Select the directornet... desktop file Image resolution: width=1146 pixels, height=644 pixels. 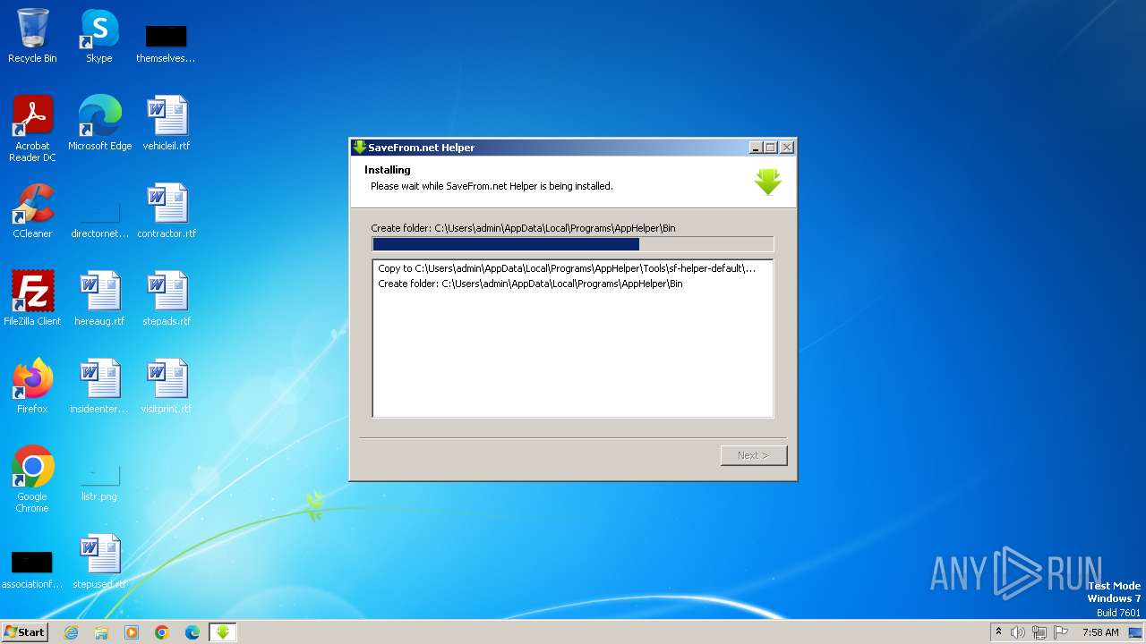99,219
